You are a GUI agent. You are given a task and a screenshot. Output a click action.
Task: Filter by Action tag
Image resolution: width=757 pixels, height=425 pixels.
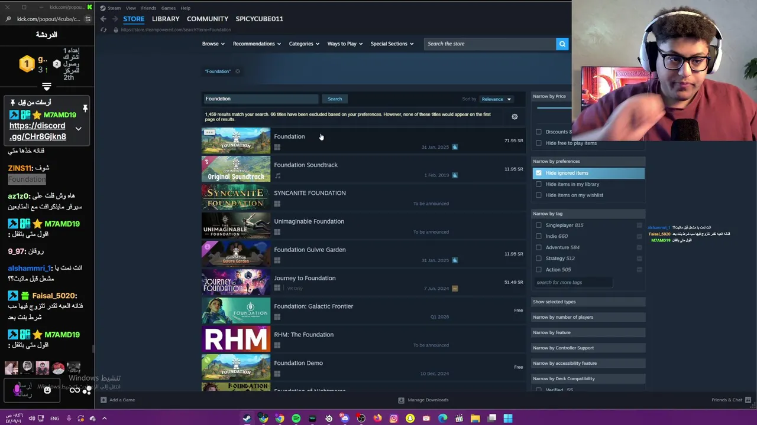point(538,269)
